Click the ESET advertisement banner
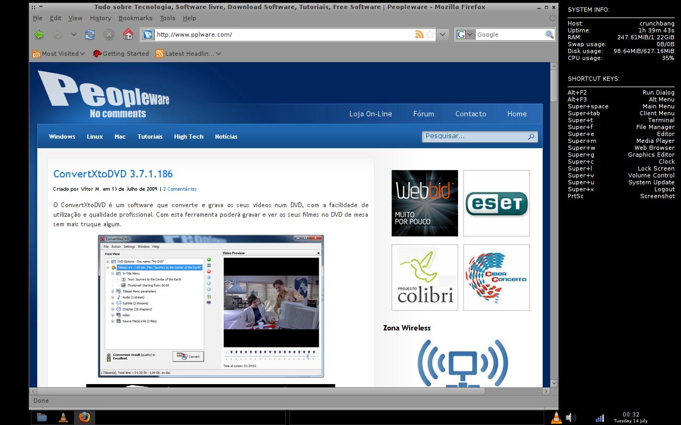The width and height of the screenshot is (681, 425). [496, 203]
